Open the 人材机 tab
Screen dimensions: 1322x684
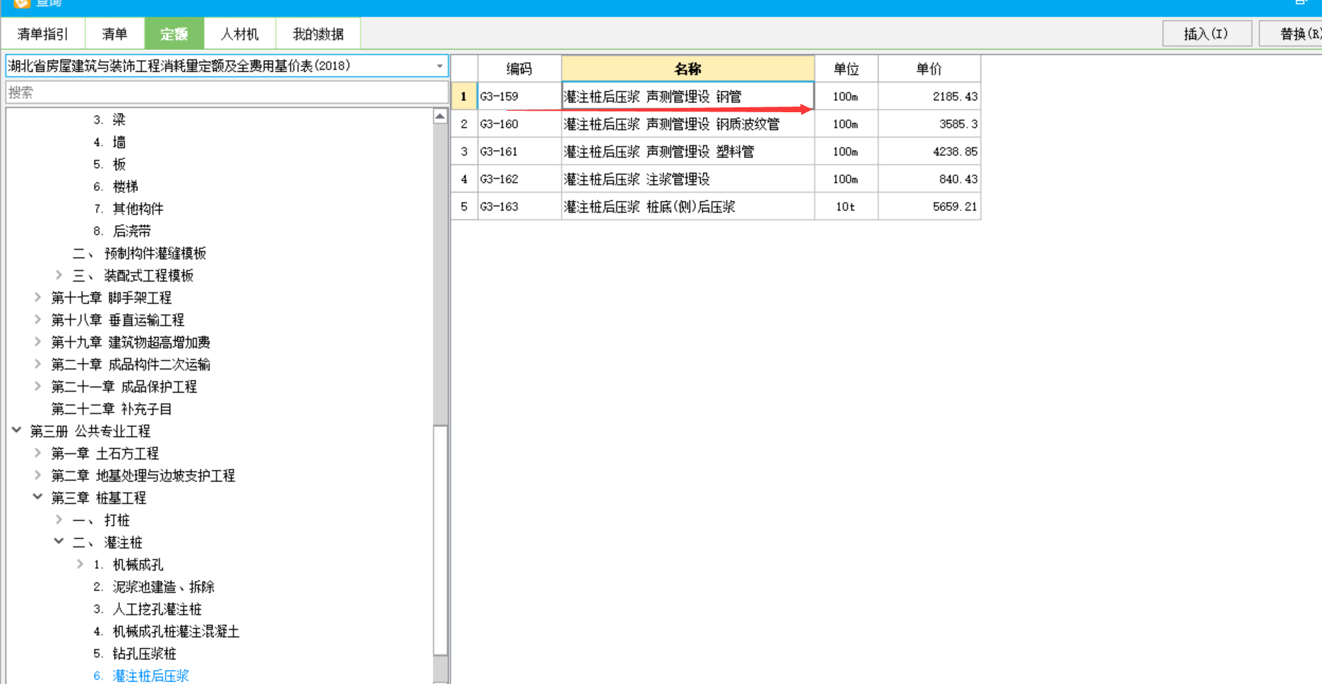pos(240,34)
